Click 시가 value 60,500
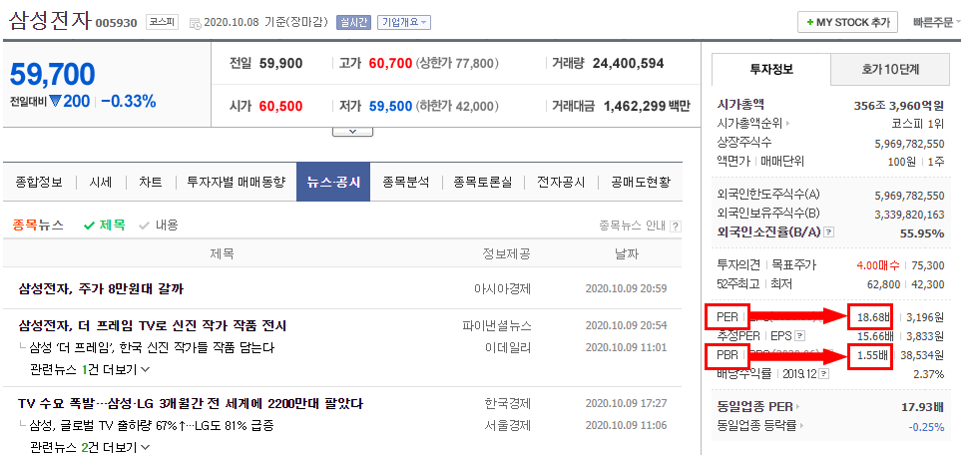 [x=280, y=106]
